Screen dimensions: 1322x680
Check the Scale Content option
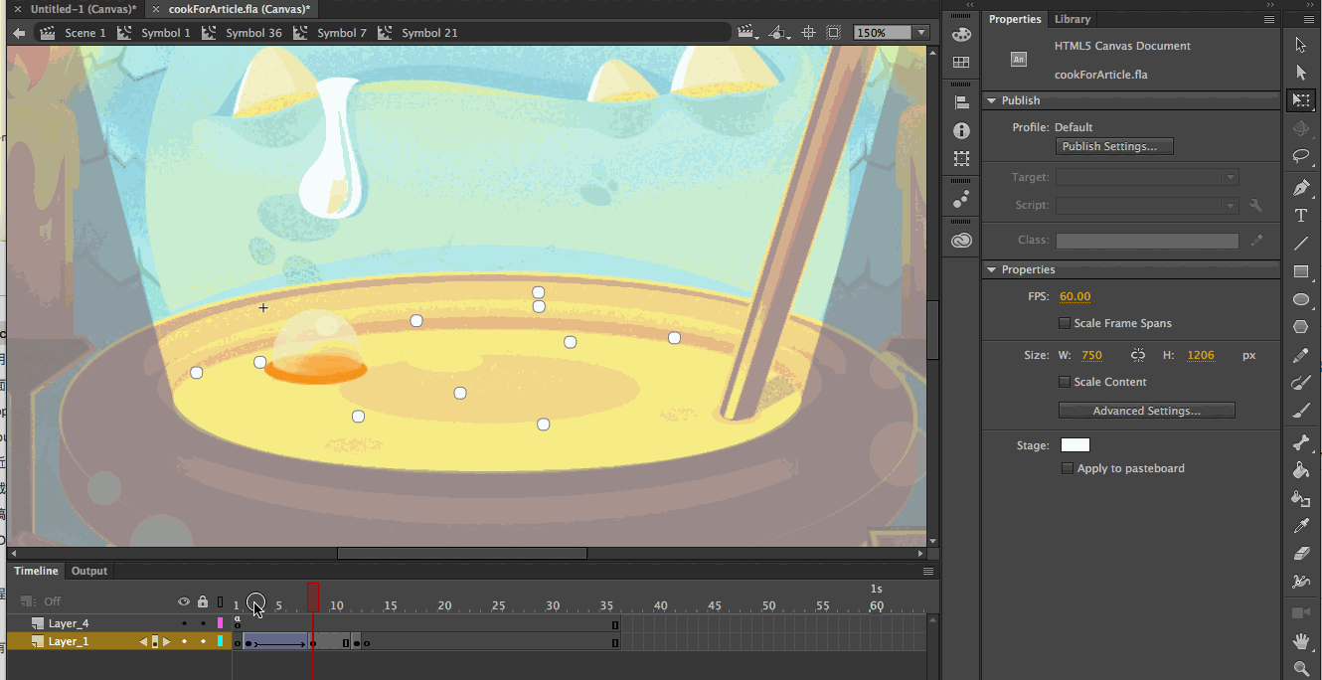(1065, 382)
